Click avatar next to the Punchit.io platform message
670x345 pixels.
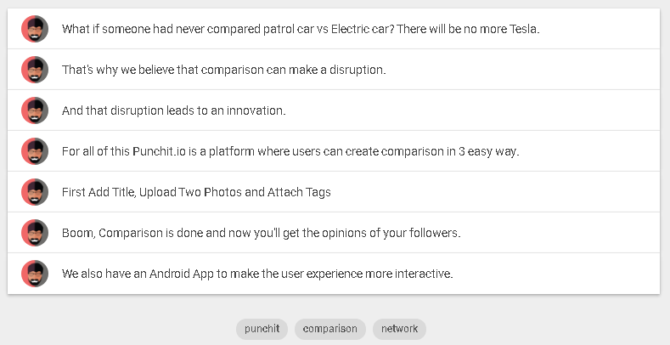(x=35, y=151)
